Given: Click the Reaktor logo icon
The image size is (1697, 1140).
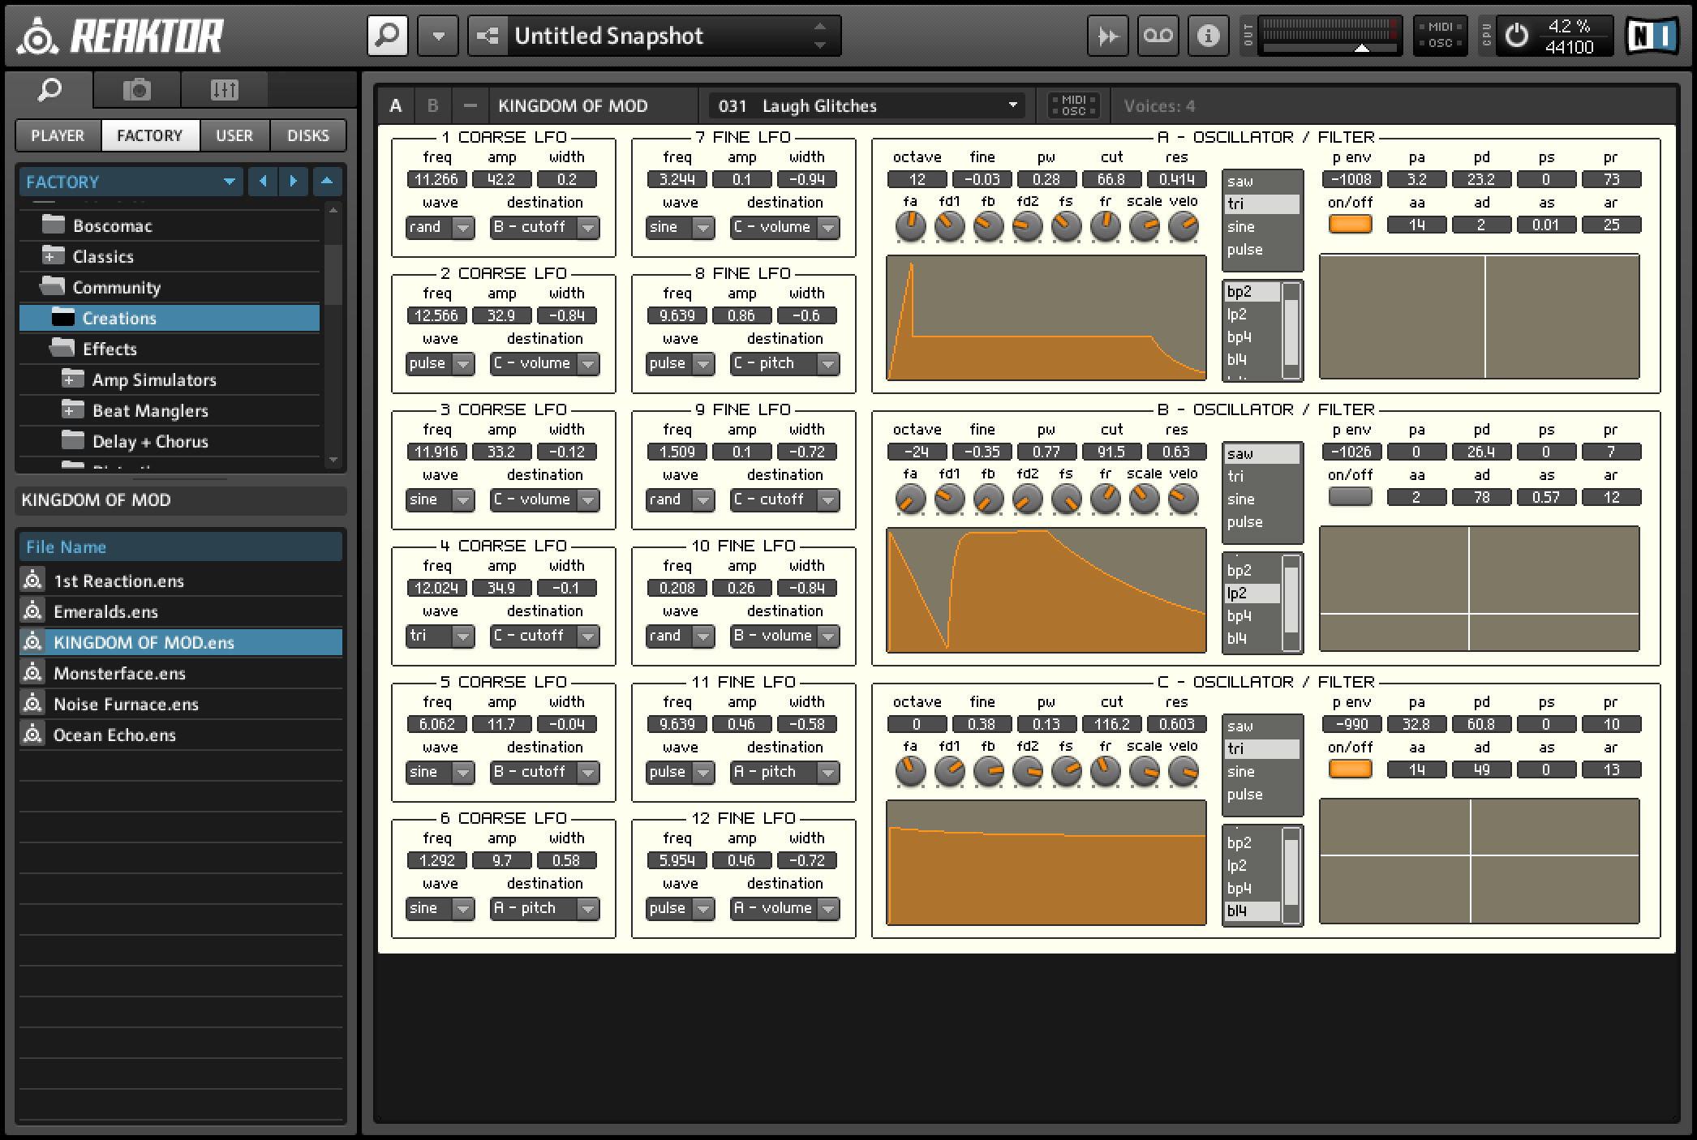Looking at the screenshot, I should click(37, 36).
